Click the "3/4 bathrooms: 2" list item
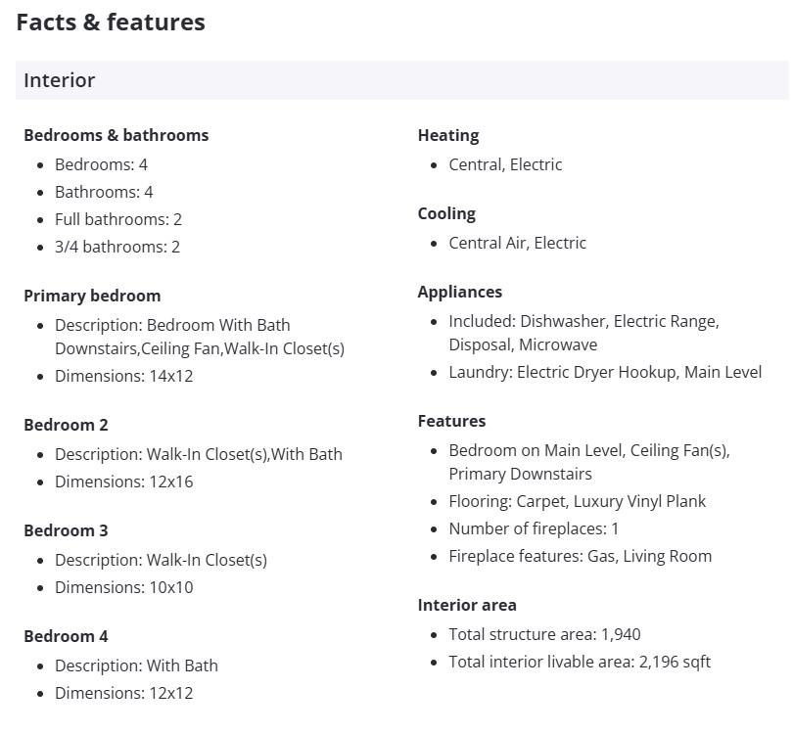Screen dimensions: 793x734 117,247
